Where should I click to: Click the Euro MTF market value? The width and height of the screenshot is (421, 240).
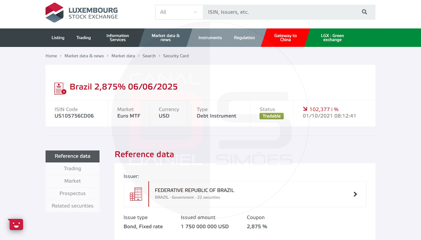(129, 116)
